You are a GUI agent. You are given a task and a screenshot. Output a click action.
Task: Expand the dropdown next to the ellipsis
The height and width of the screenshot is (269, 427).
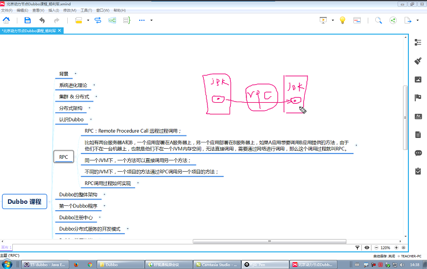pos(152,20)
